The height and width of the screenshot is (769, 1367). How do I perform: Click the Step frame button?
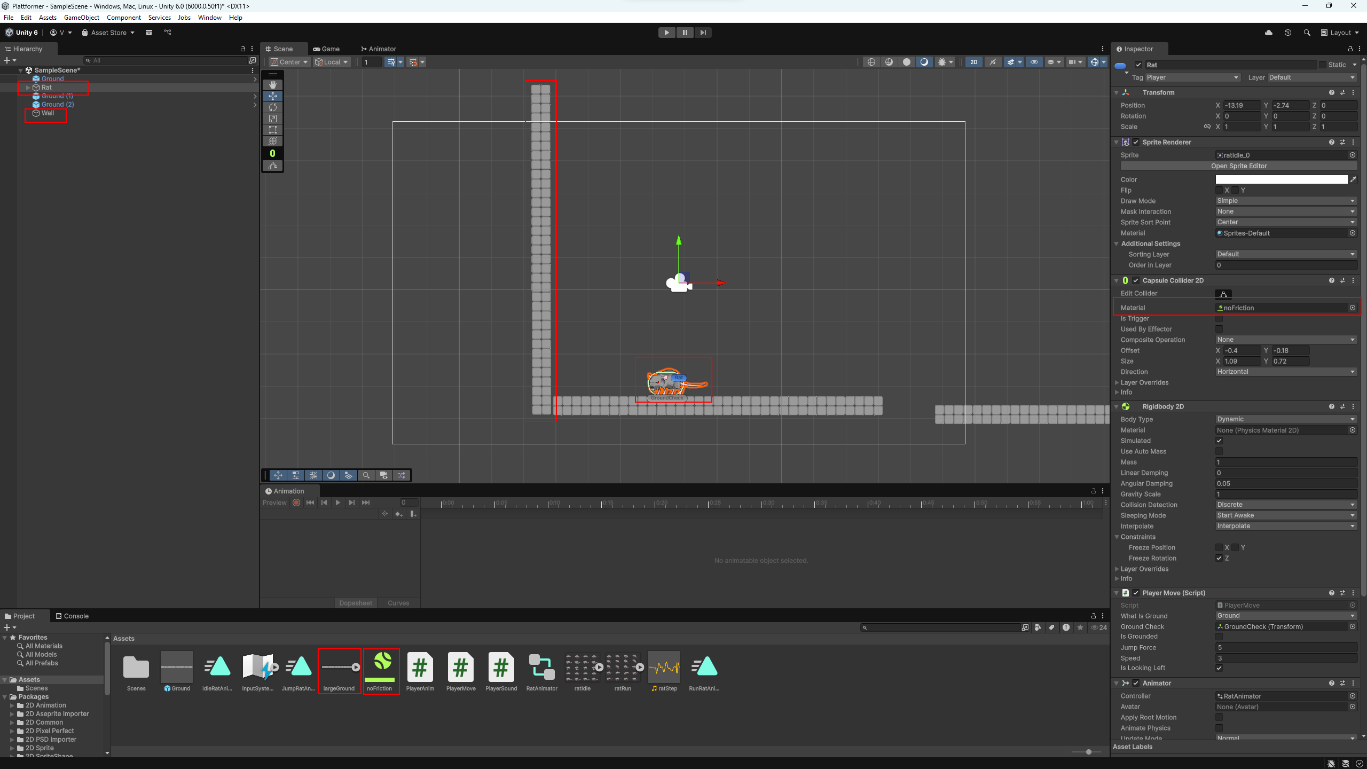[703, 33]
